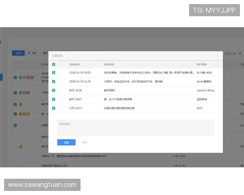
Task: Click the feedback text 如图如图如图
Action: pyautogui.click(x=119, y=108)
